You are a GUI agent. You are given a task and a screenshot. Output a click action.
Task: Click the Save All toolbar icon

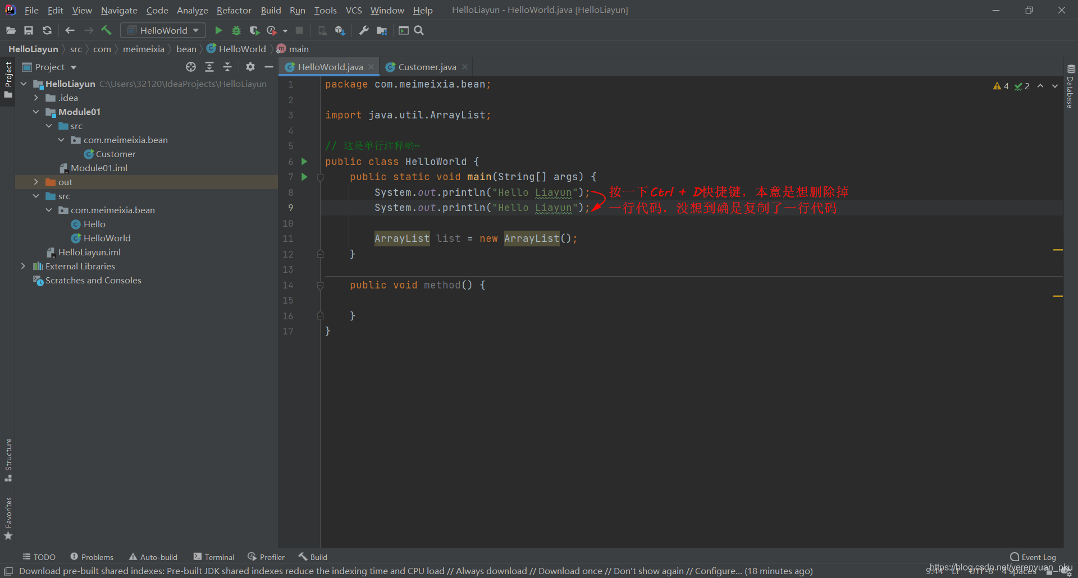[29, 30]
